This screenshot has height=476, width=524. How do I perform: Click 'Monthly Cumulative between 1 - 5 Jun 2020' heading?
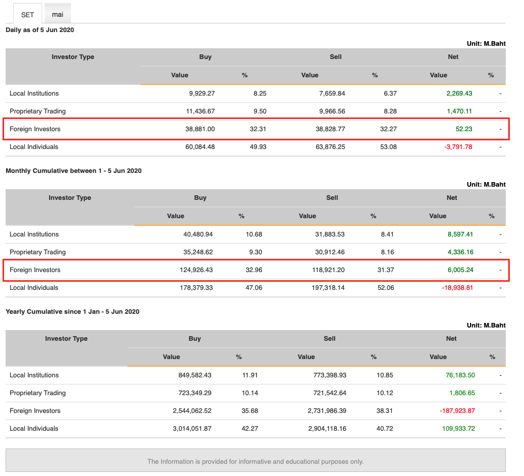pyautogui.click(x=74, y=171)
